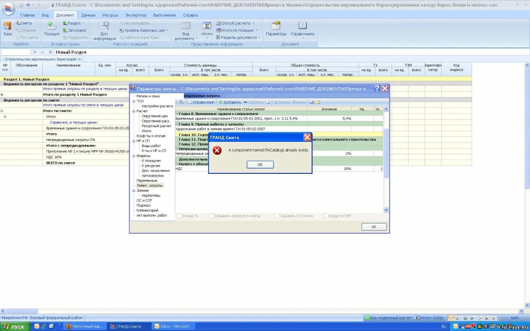Open Разделы документа dropdown
This screenshot has height=331, width=530.
pyautogui.click(x=259, y=37)
